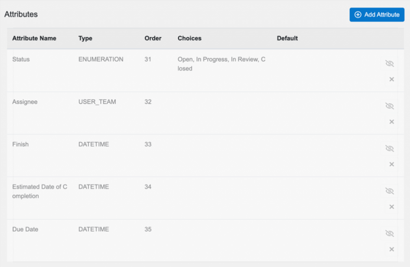This screenshot has width=410, height=267.
Task: Click the plus icon on Add Attribute button
Action: [x=358, y=15]
